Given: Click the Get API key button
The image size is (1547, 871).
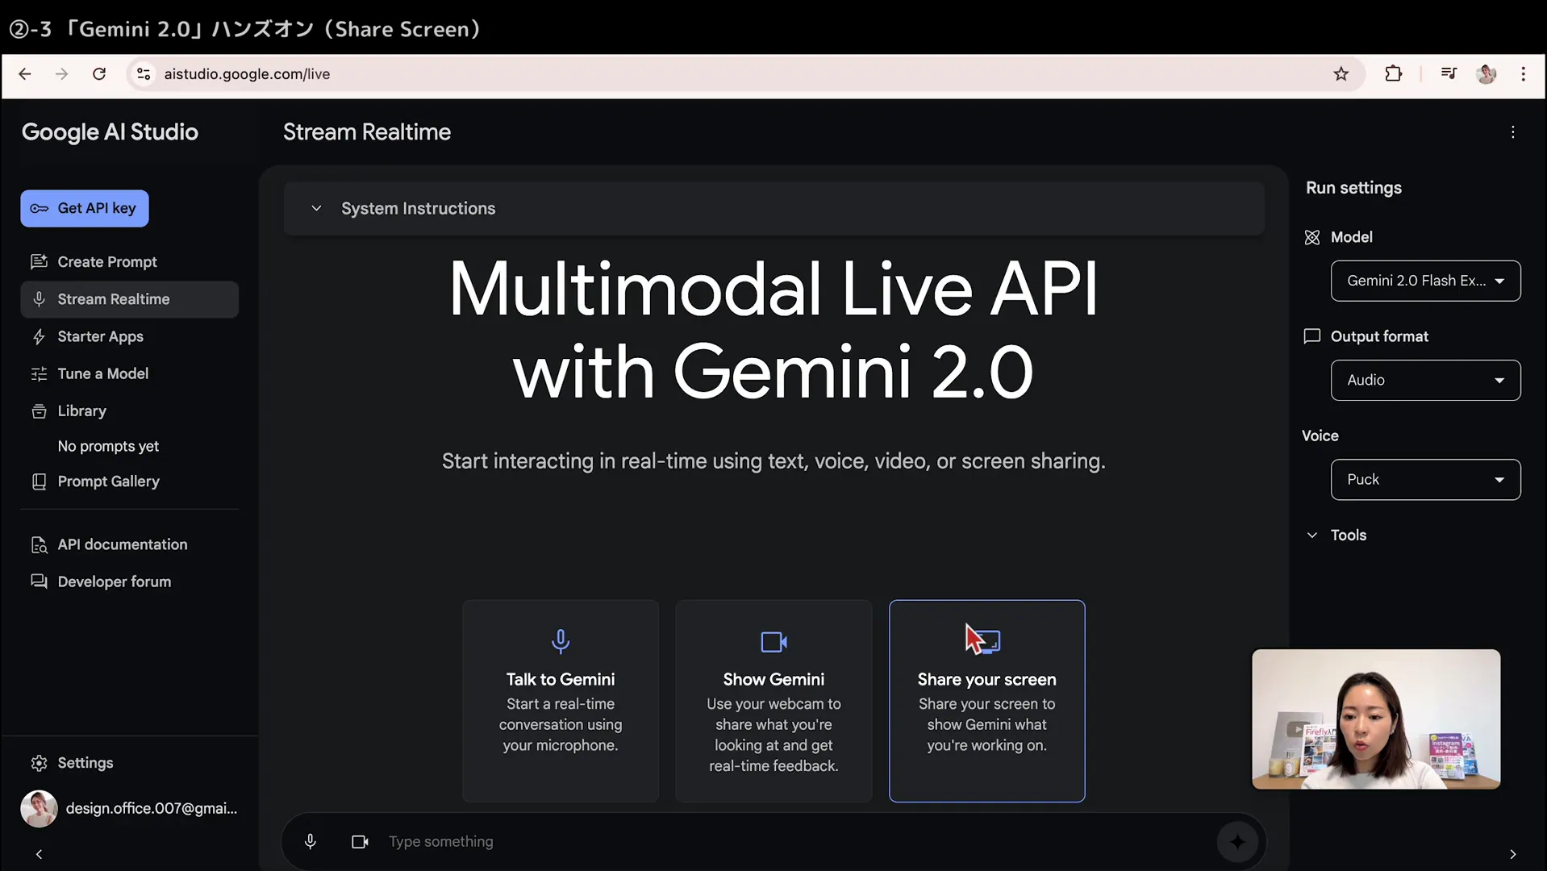Looking at the screenshot, I should (85, 208).
